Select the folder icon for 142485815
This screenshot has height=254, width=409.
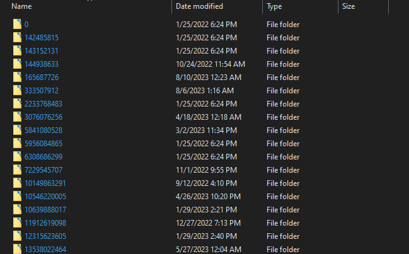[17, 38]
